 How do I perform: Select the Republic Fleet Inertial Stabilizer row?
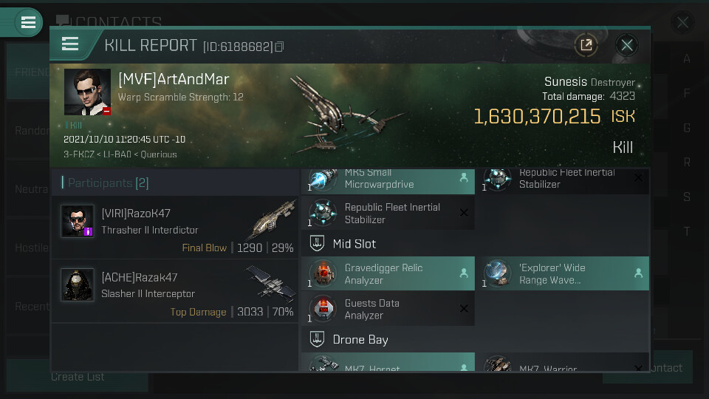pos(388,213)
